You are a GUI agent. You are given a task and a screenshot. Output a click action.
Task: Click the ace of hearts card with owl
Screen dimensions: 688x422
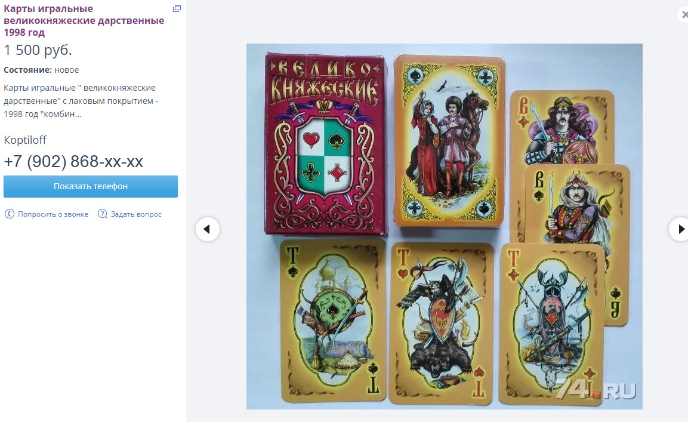click(x=442, y=323)
